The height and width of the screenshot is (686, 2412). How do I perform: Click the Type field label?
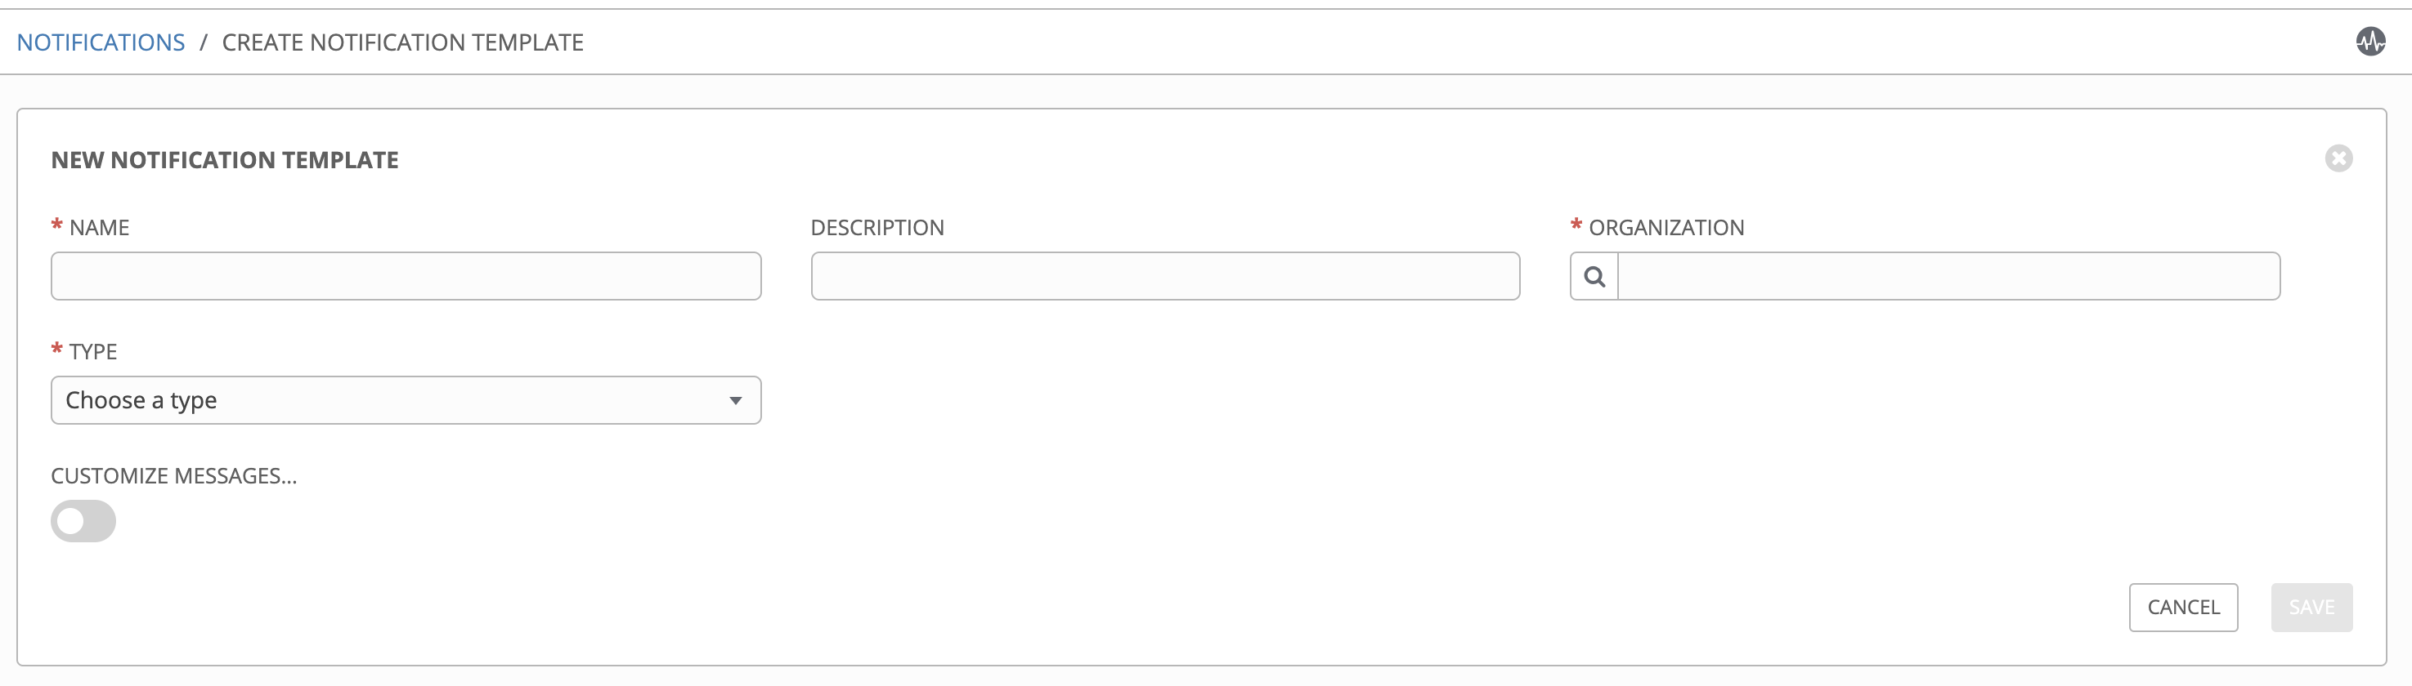(92, 352)
